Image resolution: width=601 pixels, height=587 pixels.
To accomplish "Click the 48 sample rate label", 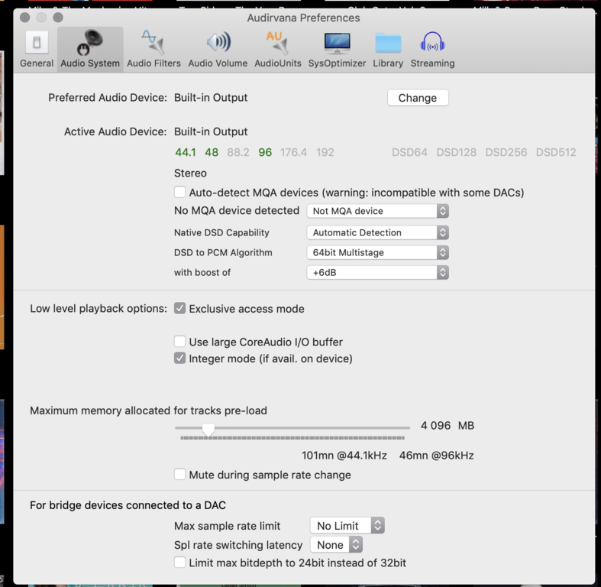I will pyautogui.click(x=212, y=152).
